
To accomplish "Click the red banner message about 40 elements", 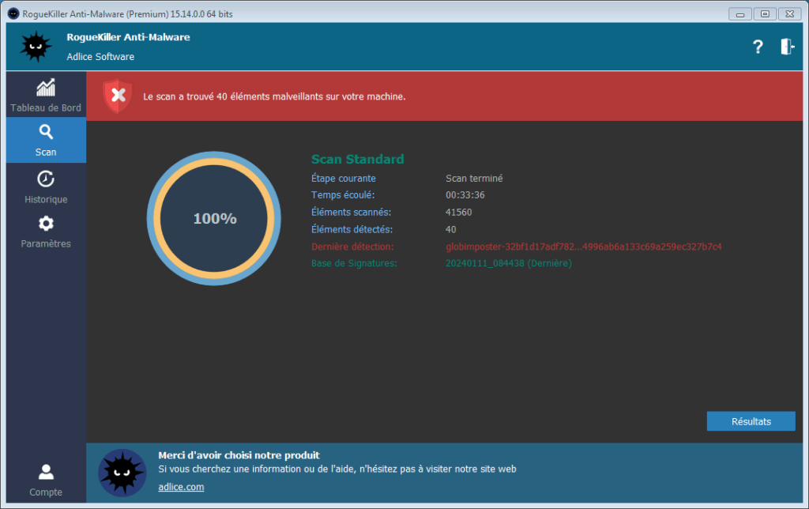I will (x=274, y=96).
